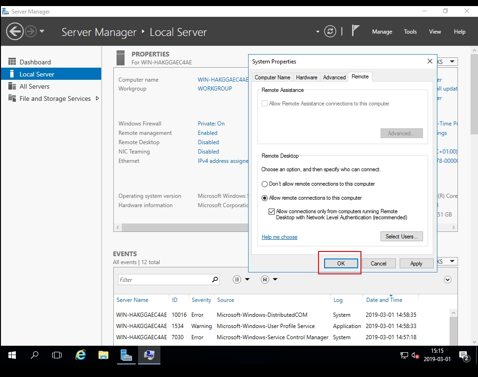
Task: Sort events by Server Name column
Action: [x=132, y=300]
